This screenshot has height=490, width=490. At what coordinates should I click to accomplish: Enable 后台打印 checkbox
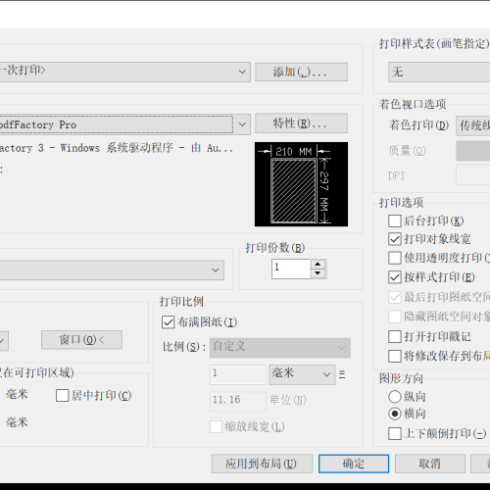395,220
